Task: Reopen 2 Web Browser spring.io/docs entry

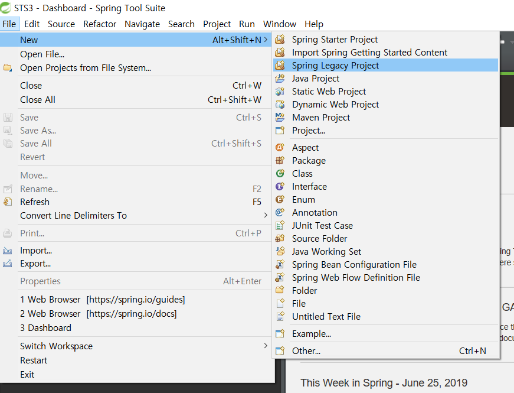Action: (x=137, y=314)
